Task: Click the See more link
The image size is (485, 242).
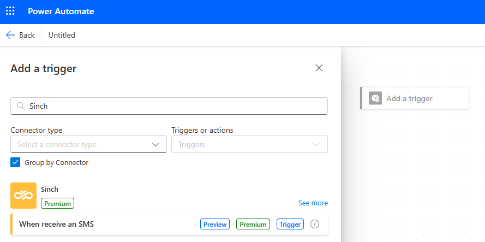Action: [313, 203]
